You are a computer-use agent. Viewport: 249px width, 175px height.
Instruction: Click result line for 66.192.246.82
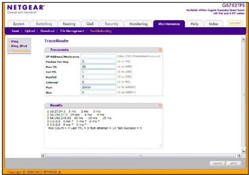click(79, 118)
